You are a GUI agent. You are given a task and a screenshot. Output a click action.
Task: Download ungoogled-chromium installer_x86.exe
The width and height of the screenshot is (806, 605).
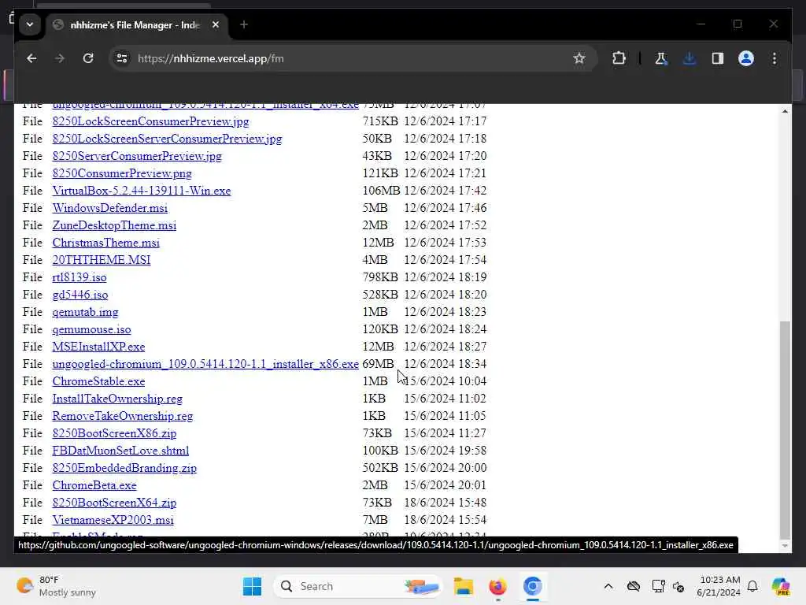pyautogui.click(x=205, y=364)
